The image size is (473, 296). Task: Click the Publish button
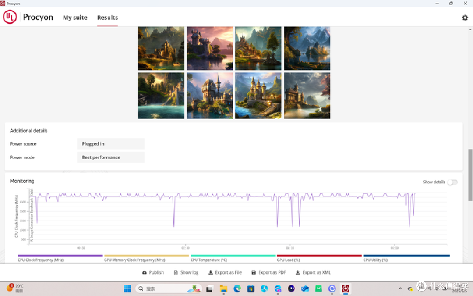pos(153,272)
